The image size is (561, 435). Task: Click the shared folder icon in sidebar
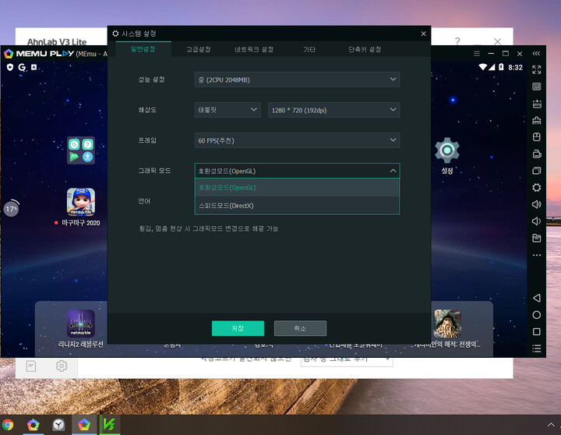[536, 238]
